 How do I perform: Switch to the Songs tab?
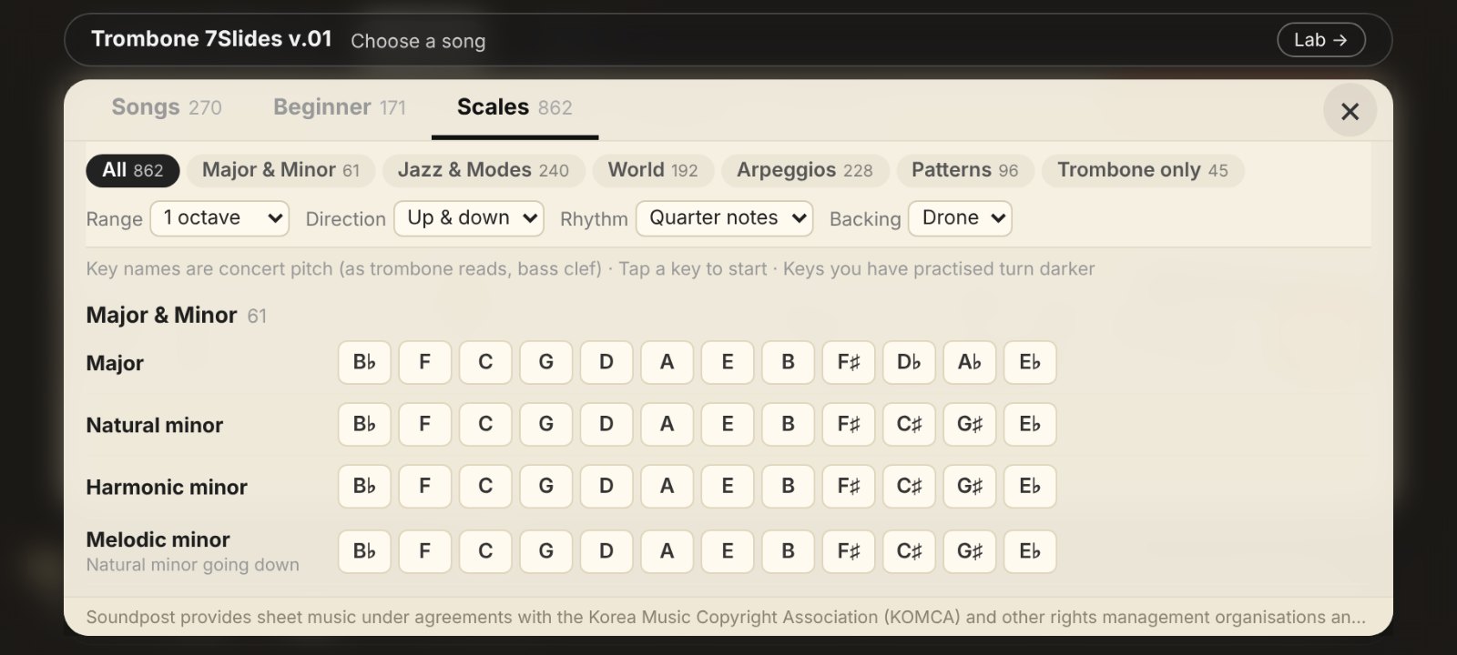[167, 107]
